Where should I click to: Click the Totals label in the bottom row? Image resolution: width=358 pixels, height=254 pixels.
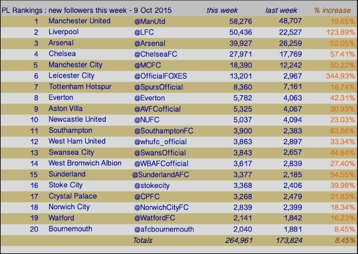pos(142,241)
